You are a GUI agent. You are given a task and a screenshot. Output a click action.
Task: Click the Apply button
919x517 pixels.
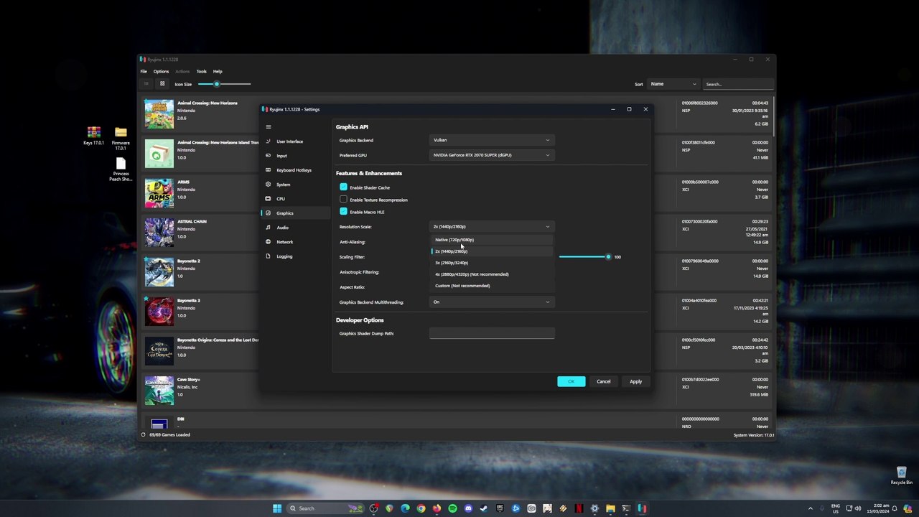click(635, 381)
